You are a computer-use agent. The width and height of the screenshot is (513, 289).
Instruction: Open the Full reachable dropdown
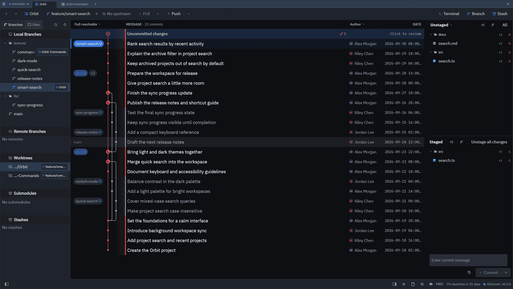point(87,24)
